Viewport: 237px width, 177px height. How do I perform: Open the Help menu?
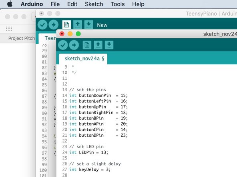[x=138, y=4]
